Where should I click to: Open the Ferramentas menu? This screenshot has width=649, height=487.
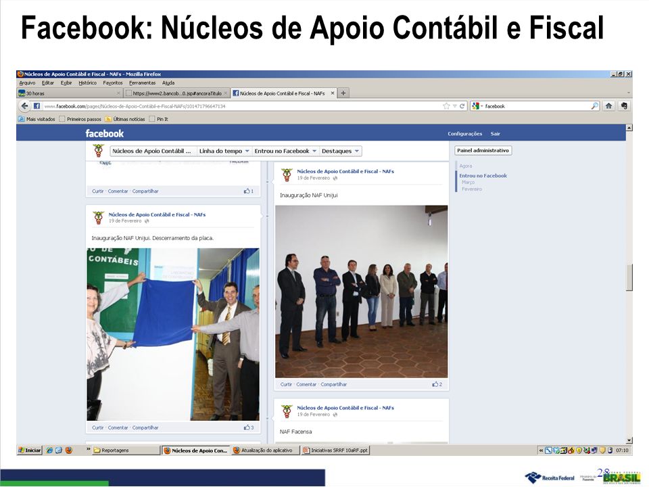(x=143, y=83)
